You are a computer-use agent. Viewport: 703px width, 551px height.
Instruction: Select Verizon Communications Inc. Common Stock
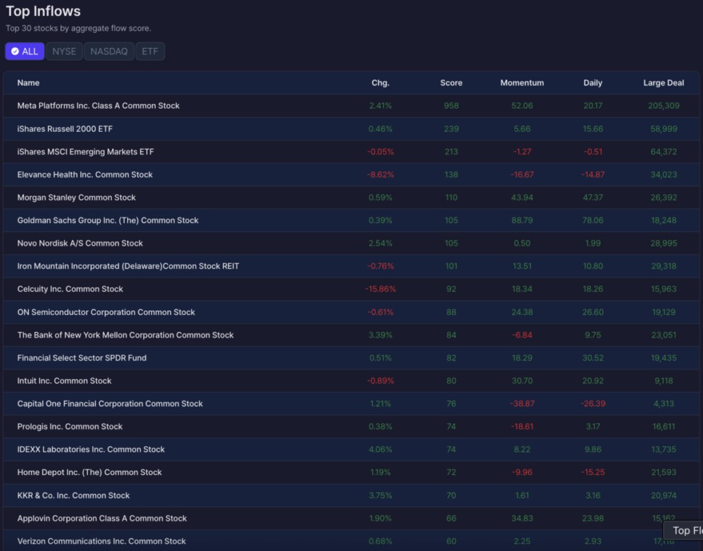pyautogui.click(x=351, y=541)
